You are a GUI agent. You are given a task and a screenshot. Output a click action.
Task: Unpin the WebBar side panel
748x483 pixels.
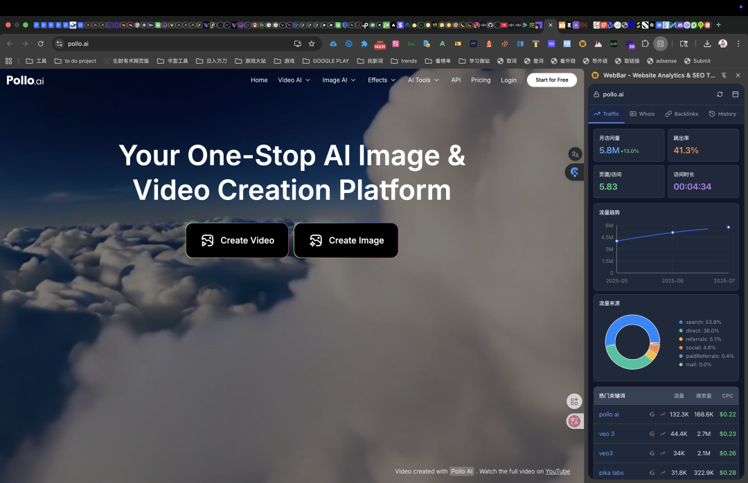click(x=724, y=75)
